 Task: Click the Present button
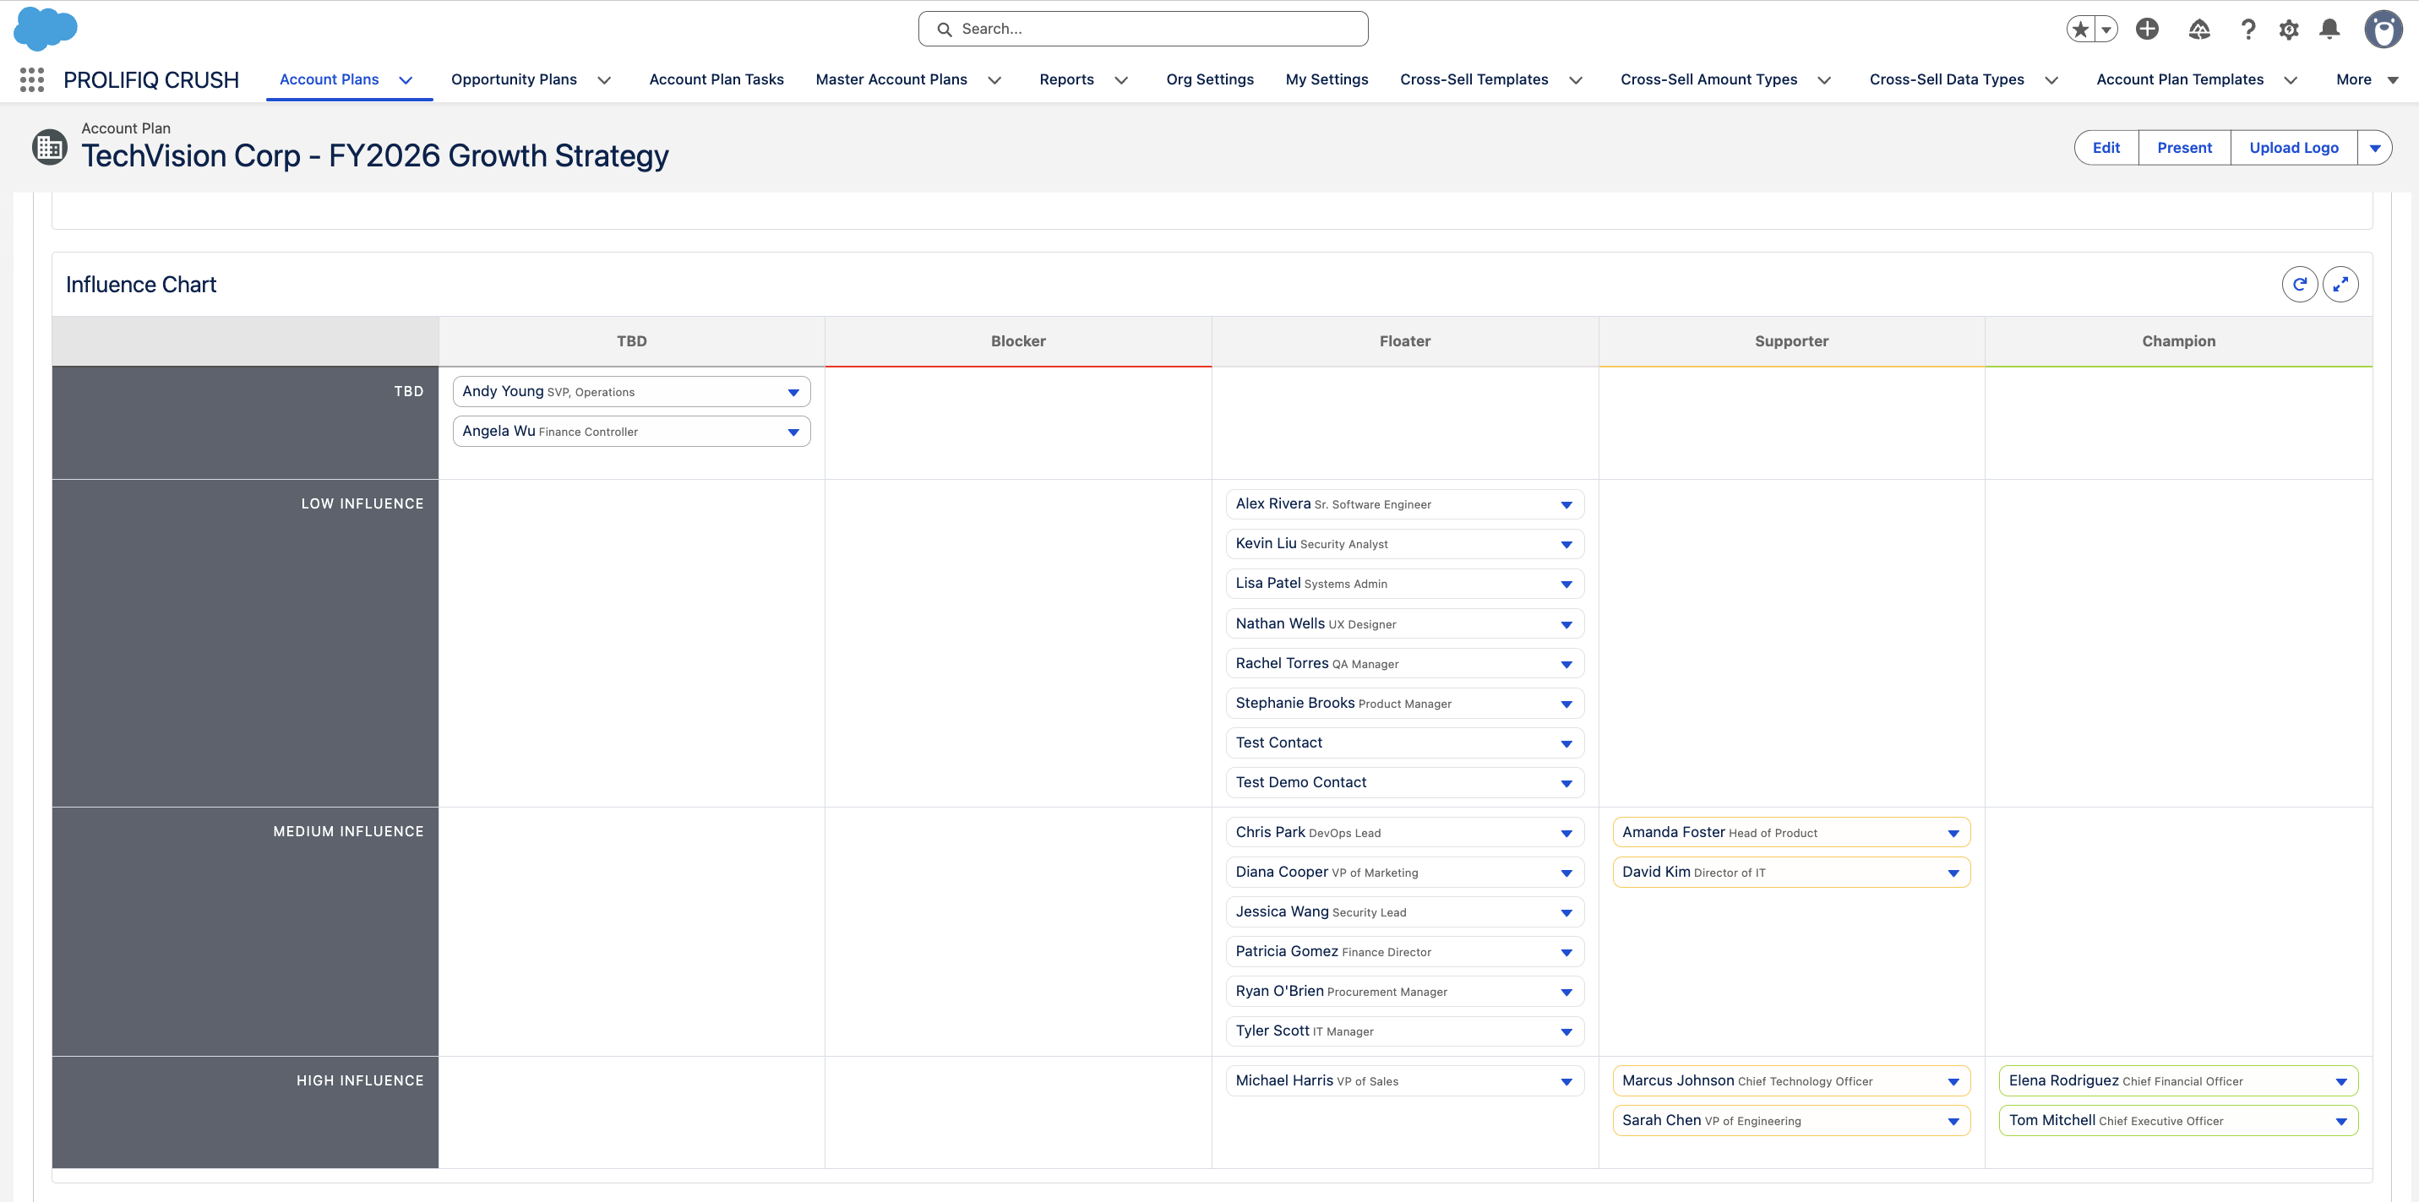pos(2184,148)
